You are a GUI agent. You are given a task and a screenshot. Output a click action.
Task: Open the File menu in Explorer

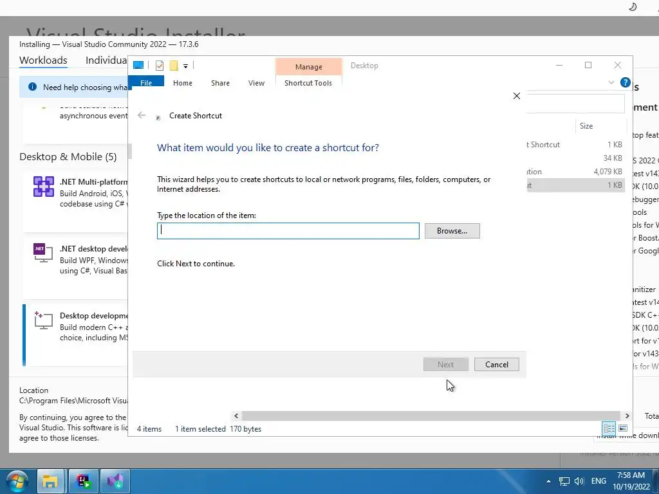click(146, 83)
